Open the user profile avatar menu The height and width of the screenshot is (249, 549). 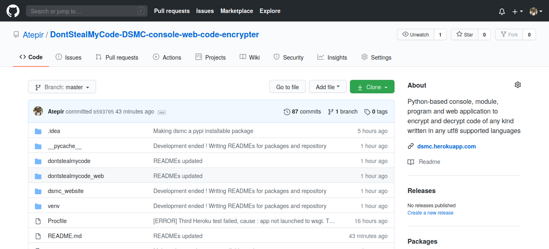click(x=536, y=11)
